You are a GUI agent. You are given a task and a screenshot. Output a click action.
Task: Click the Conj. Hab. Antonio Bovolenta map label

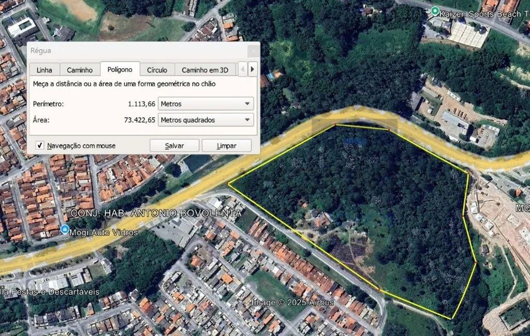(156, 213)
